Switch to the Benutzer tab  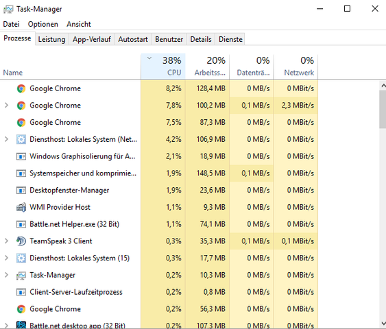click(x=169, y=39)
